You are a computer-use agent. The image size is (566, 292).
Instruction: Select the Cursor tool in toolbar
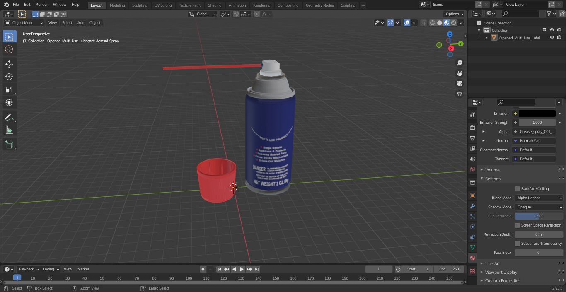pos(9,49)
